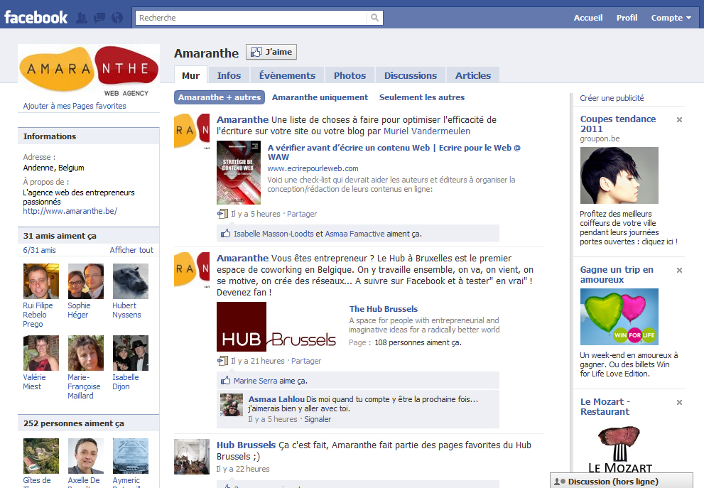Click Partager on the 21 heures post
Image resolution: width=704 pixels, height=488 pixels.
[x=306, y=361]
